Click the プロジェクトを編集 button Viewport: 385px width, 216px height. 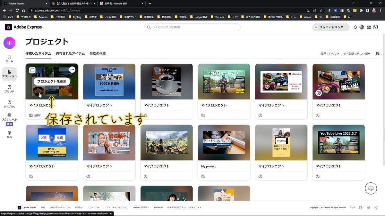click(52, 81)
